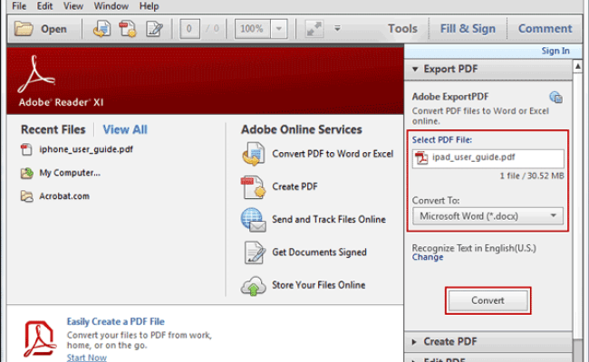Image resolution: width=589 pixels, height=362 pixels.
Task: Click the Adobe ExportPDF online service icon
Action: tap(556, 98)
